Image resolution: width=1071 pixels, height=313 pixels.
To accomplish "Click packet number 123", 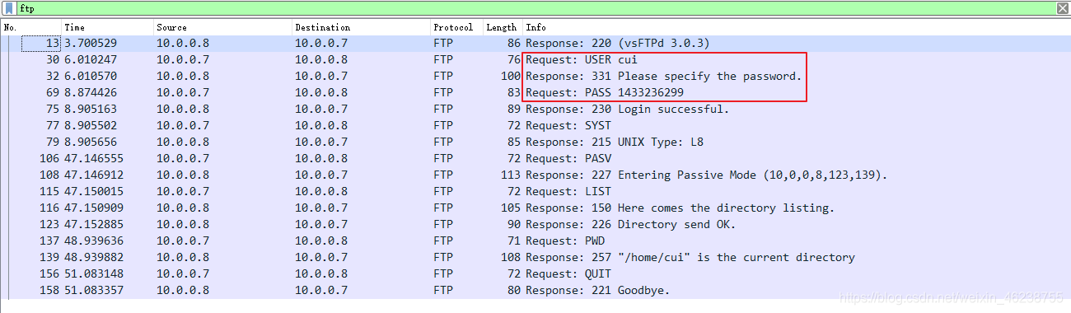I will (49, 224).
